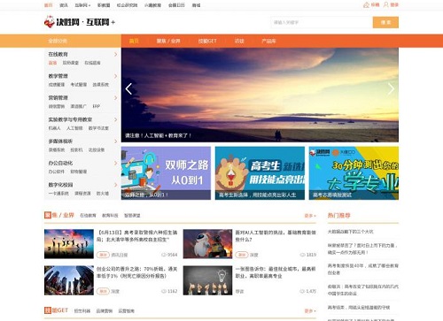Click the view count icon beside 1162
The image size is (443, 321).
(x=164, y=291)
